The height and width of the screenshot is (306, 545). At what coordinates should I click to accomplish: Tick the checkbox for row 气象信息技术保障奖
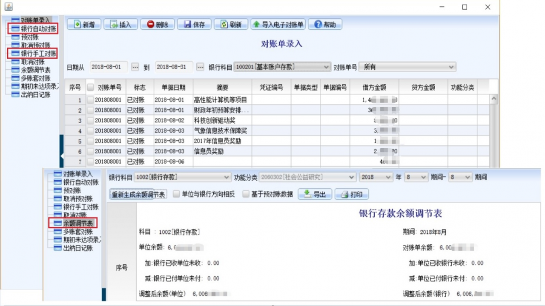90,130
